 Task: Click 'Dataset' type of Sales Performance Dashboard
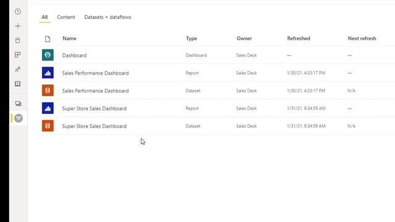tap(193, 91)
